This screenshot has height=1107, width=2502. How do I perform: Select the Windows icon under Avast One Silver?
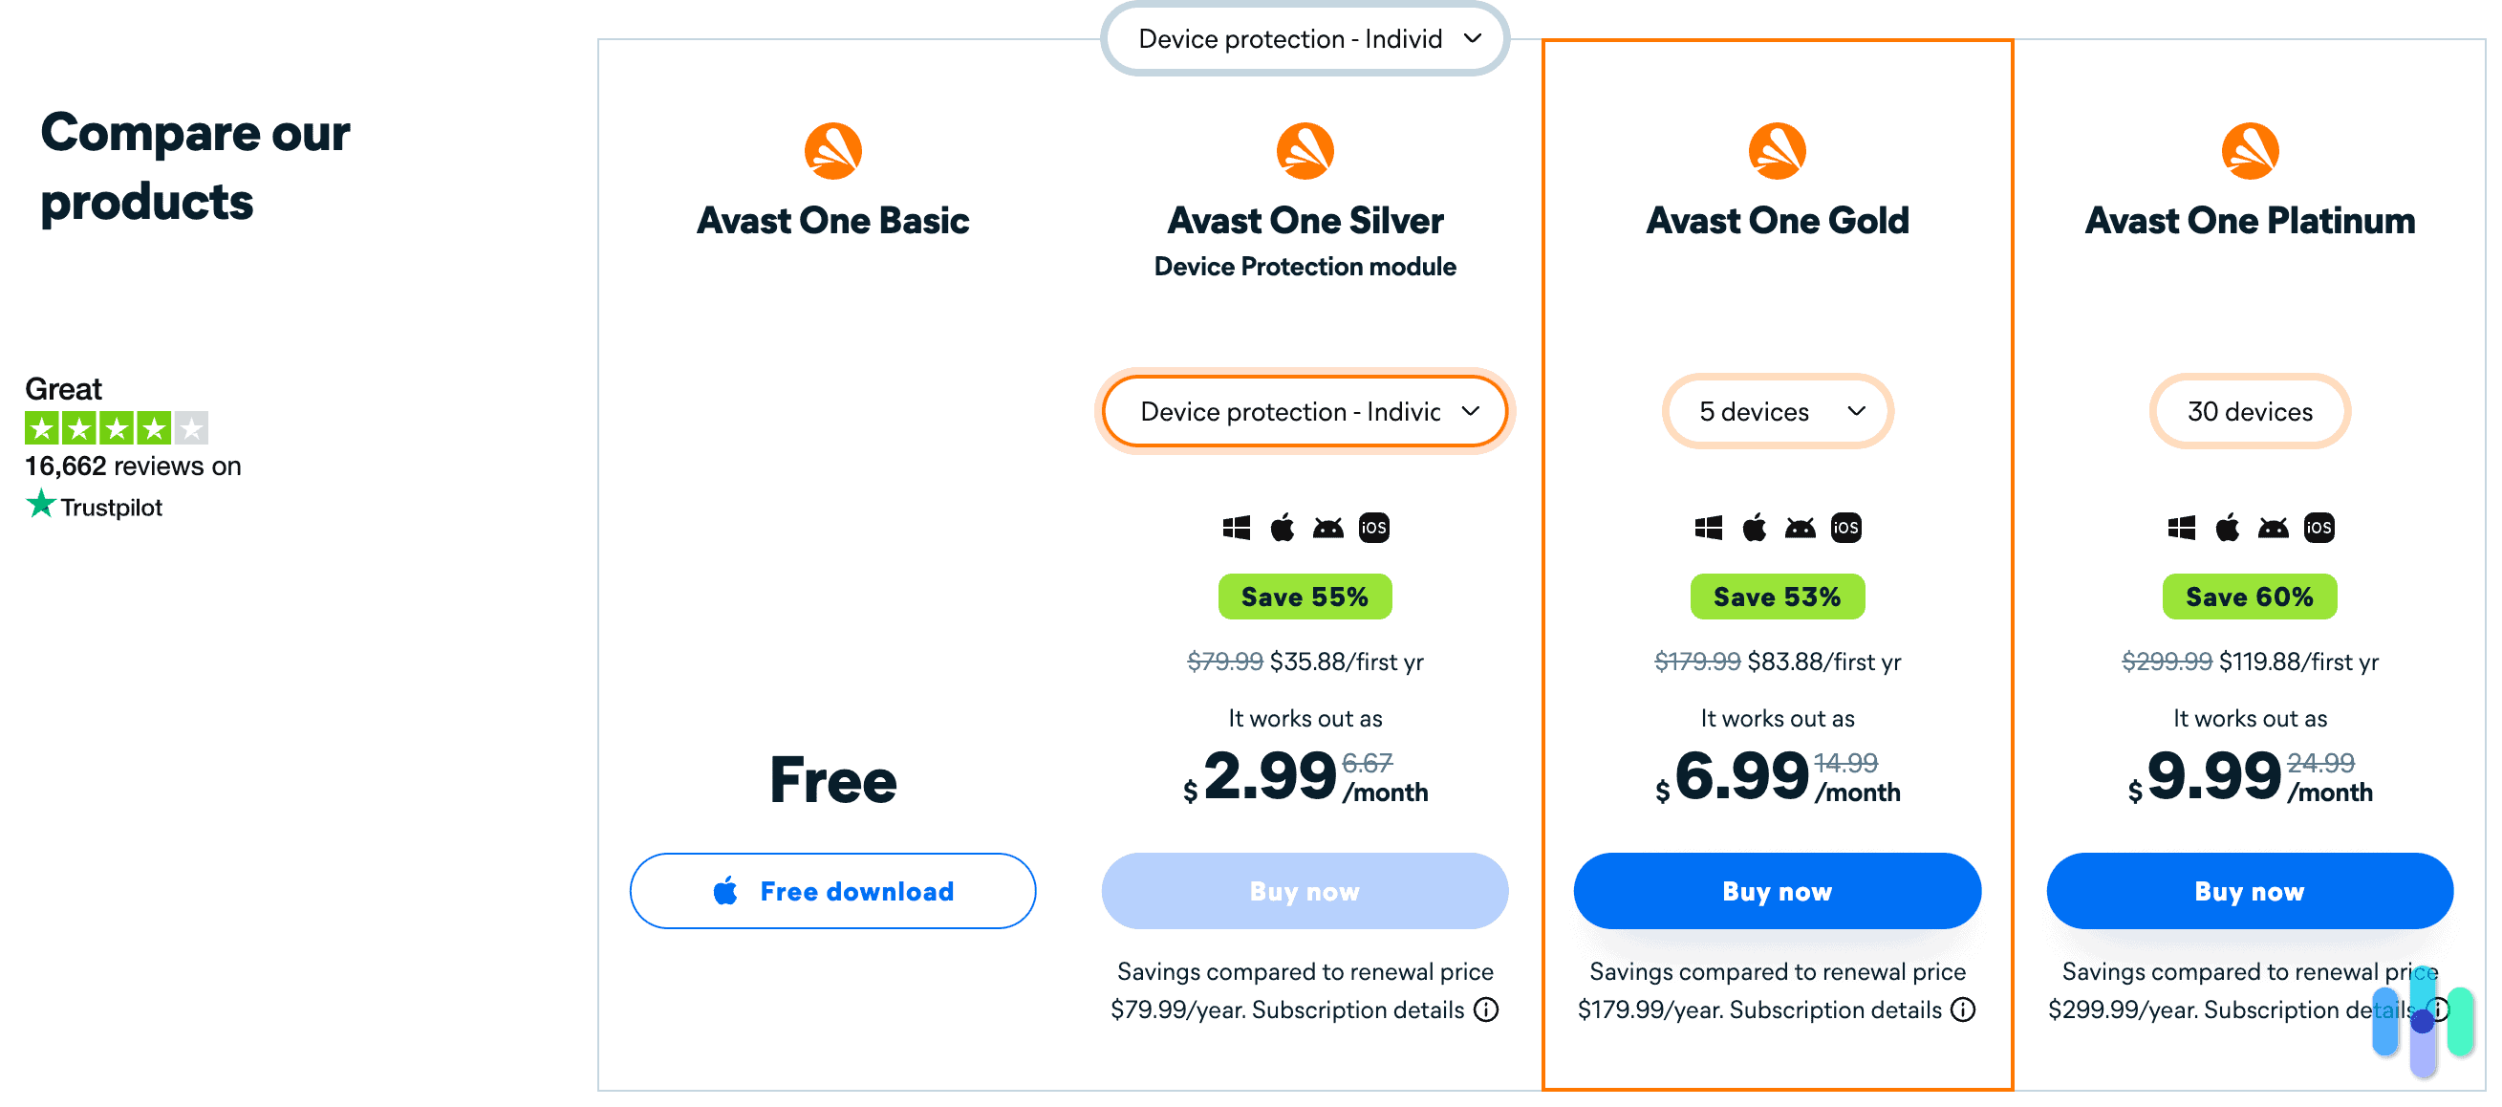tap(1236, 527)
